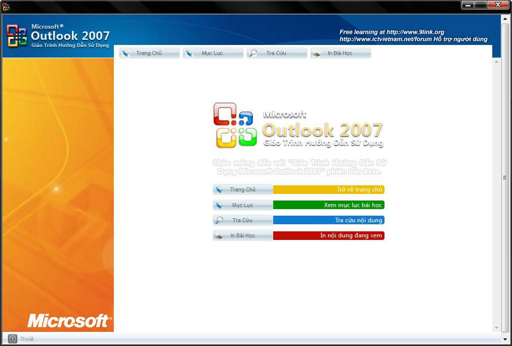512x346 pixels.
Task: Click the pen icon on center Trang Chủ button
Action: 219,189
